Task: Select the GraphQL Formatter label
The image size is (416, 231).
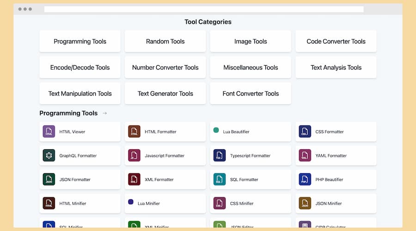Action: pyautogui.click(x=78, y=156)
